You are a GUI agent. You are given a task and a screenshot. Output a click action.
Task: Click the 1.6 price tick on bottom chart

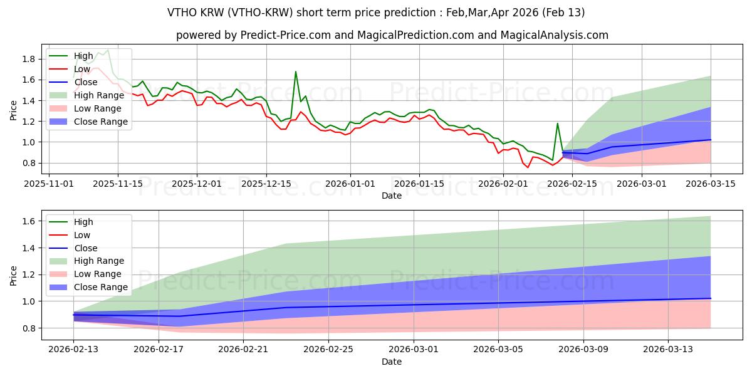click(x=29, y=221)
